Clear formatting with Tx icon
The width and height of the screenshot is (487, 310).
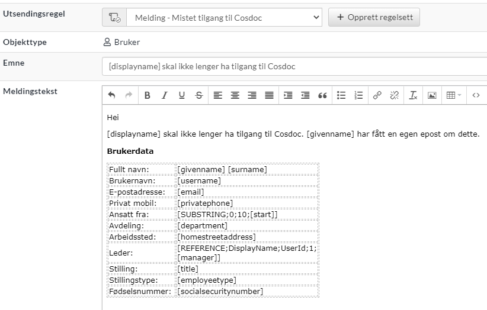413,95
